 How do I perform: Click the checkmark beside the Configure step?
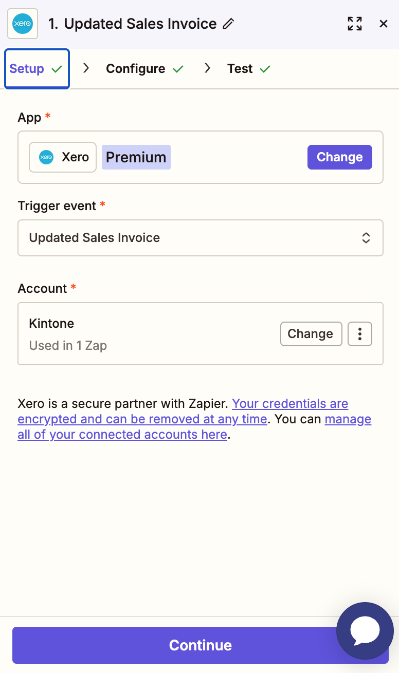click(178, 68)
